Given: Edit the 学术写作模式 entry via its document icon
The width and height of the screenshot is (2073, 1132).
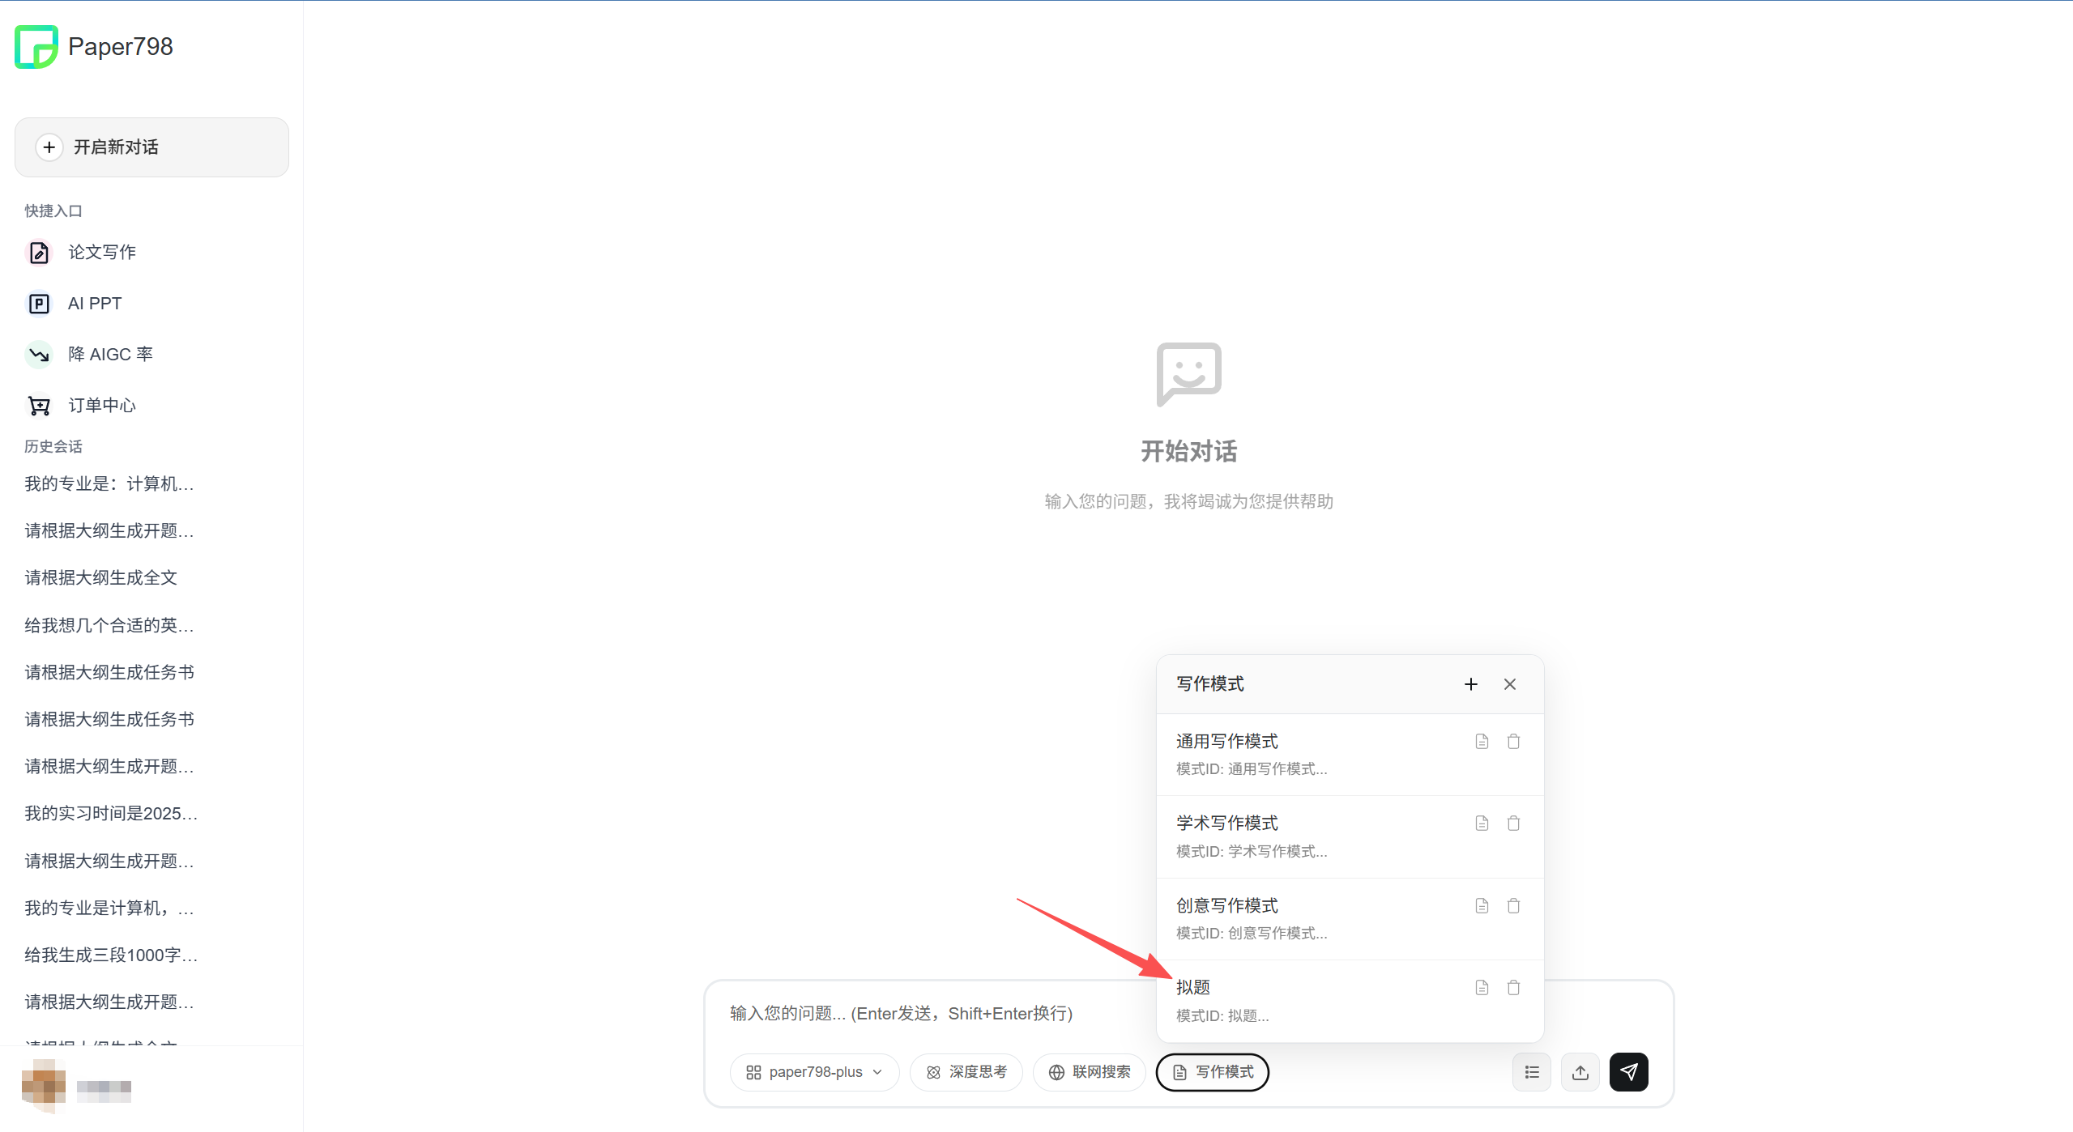Looking at the screenshot, I should point(1482,823).
